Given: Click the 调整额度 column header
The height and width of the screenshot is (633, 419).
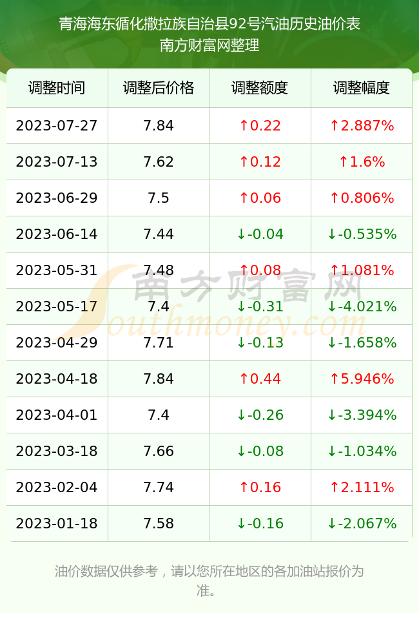Looking at the screenshot, I should (x=260, y=88).
